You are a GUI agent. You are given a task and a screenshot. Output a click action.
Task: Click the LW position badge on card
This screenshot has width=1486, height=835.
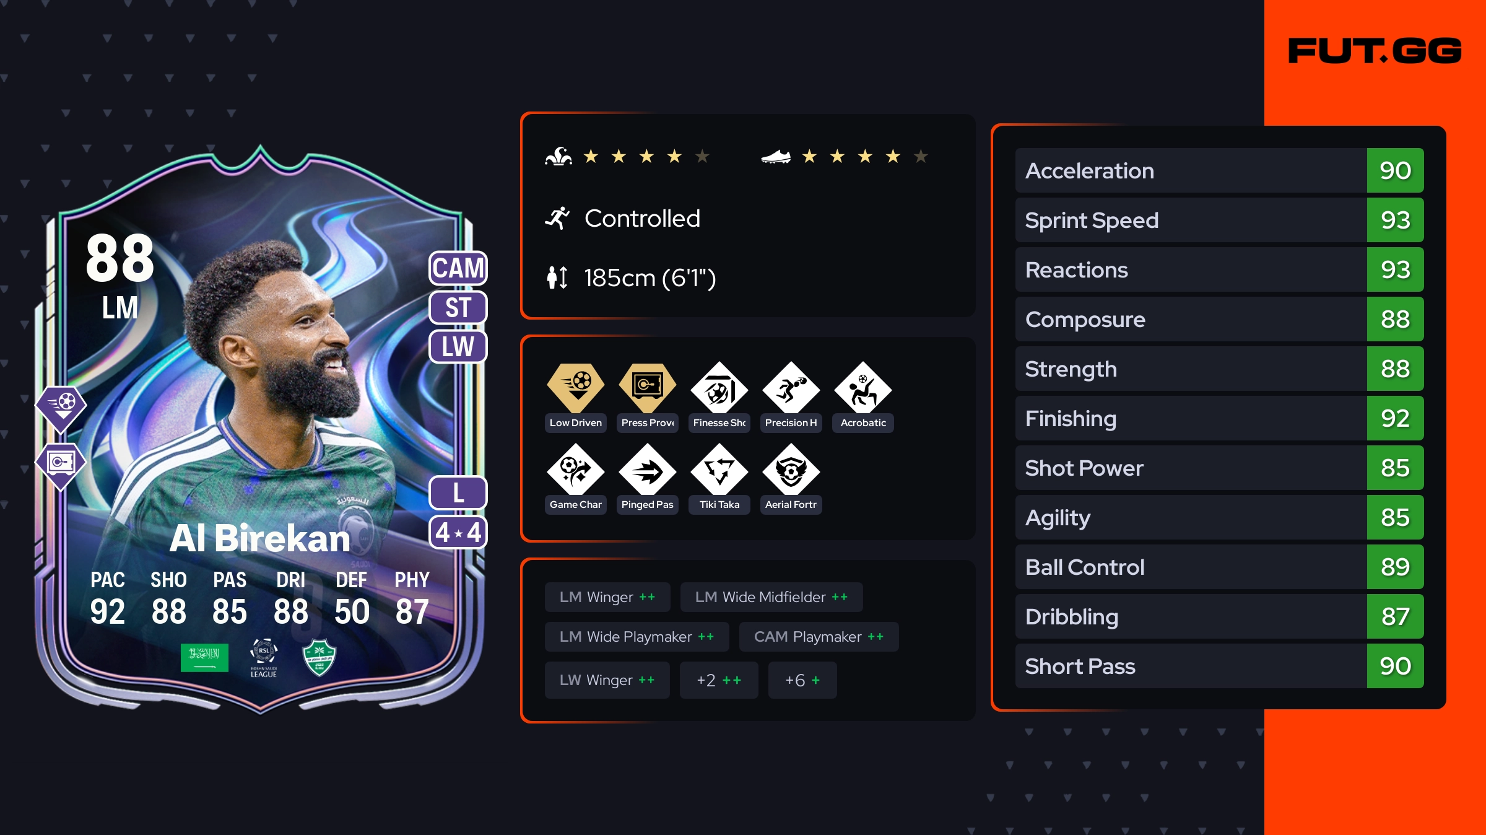coord(458,347)
